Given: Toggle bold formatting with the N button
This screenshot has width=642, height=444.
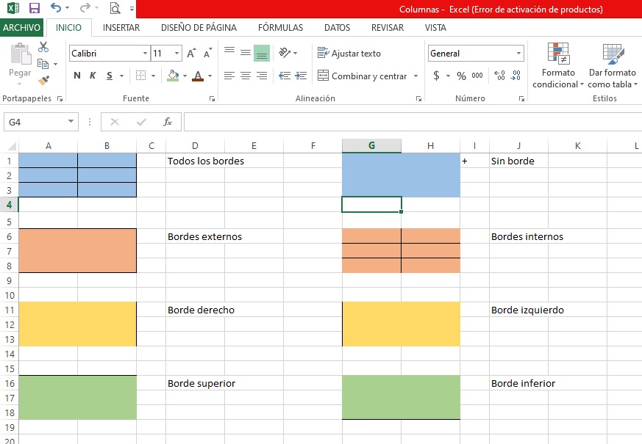Looking at the screenshot, I should pyautogui.click(x=77, y=76).
